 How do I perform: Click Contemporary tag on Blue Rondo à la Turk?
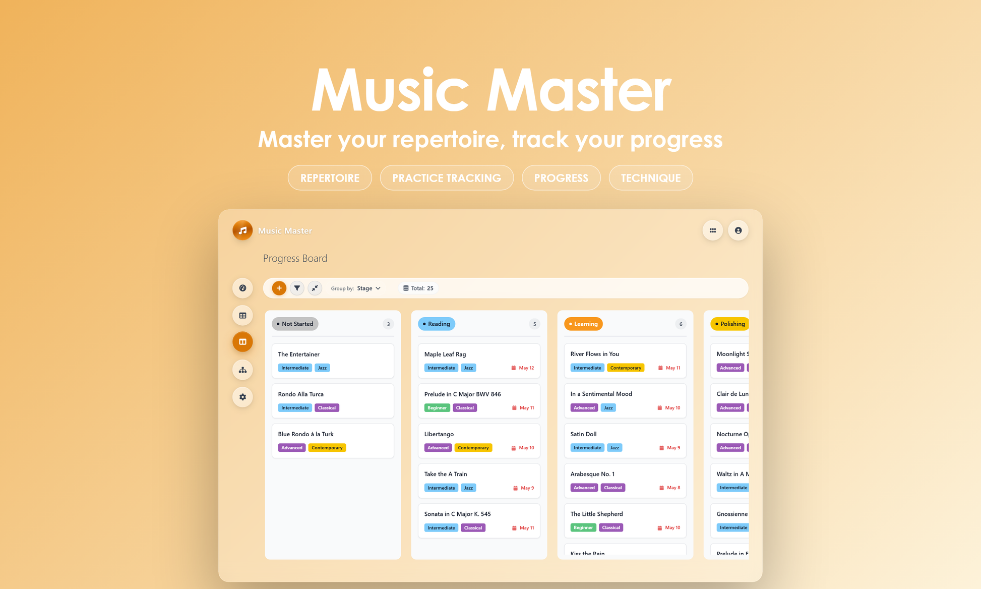point(327,448)
